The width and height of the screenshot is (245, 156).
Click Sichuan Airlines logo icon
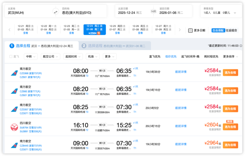(14, 127)
